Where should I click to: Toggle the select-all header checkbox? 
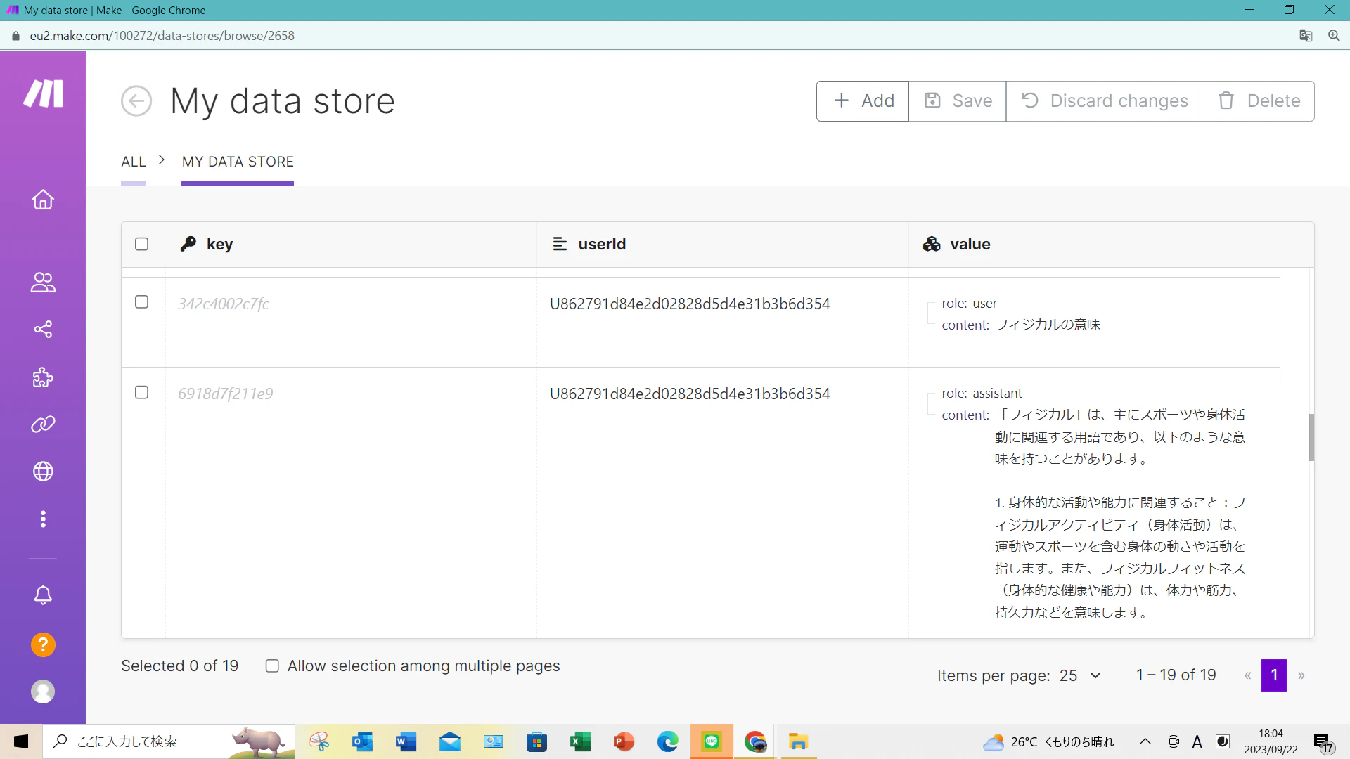pyautogui.click(x=141, y=244)
